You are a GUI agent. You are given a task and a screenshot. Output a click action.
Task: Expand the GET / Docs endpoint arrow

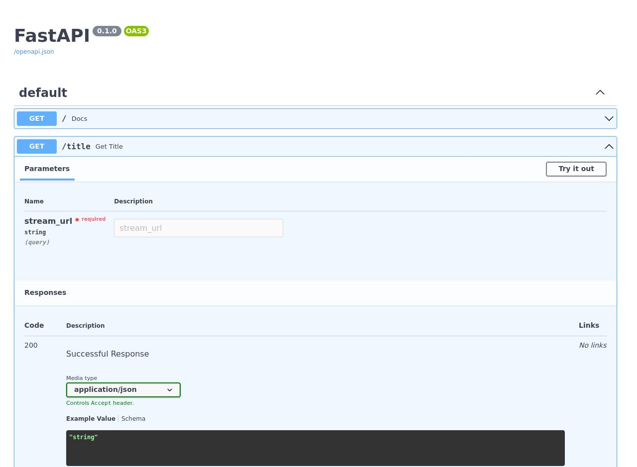click(609, 118)
